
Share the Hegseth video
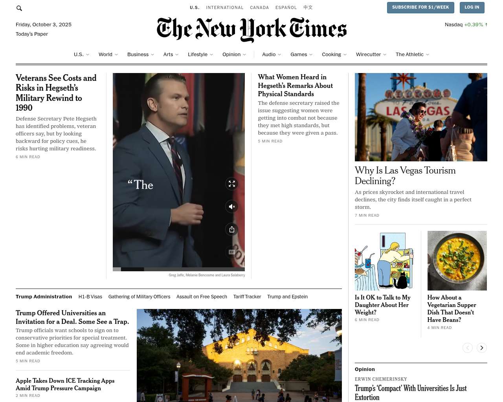coord(232,229)
